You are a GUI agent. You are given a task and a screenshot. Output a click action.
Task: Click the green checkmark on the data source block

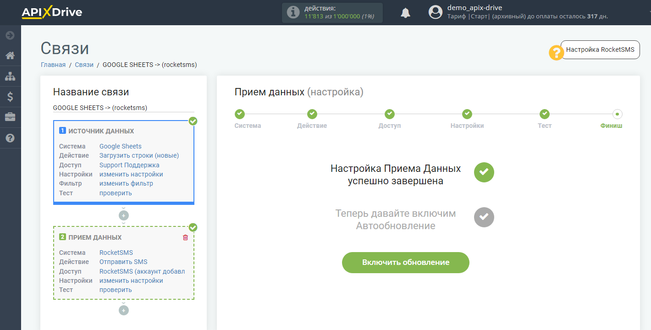(x=193, y=121)
